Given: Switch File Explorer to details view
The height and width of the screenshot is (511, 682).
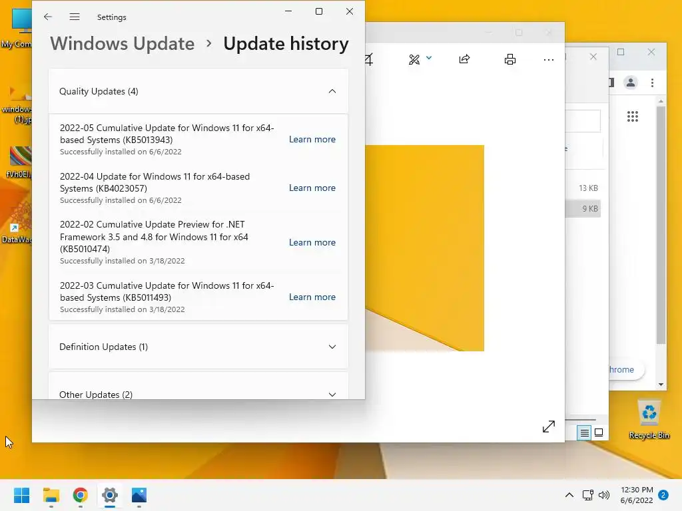Looking at the screenshot, I should tap(584, 432).
